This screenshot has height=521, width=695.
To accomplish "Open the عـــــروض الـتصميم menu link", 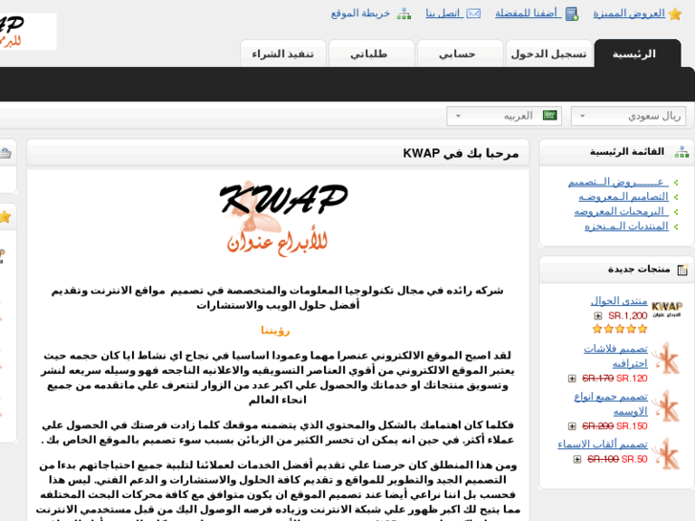I will 619,183.
